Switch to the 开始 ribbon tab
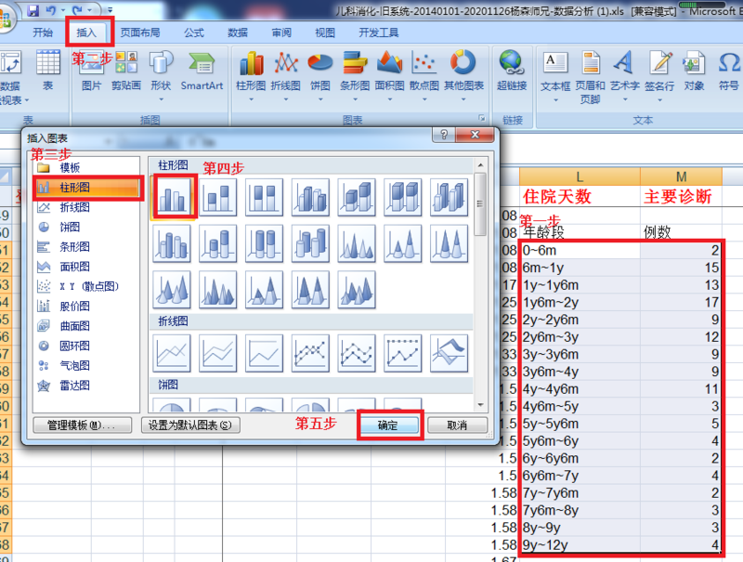The width and height of the screenshot is (743, 562). (43, 33)
